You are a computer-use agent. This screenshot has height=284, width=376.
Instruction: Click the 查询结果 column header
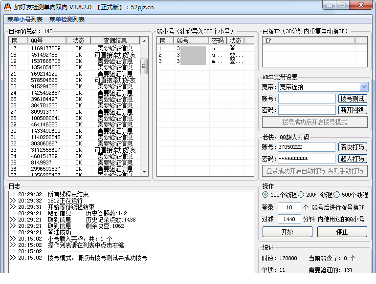point(115,41)
